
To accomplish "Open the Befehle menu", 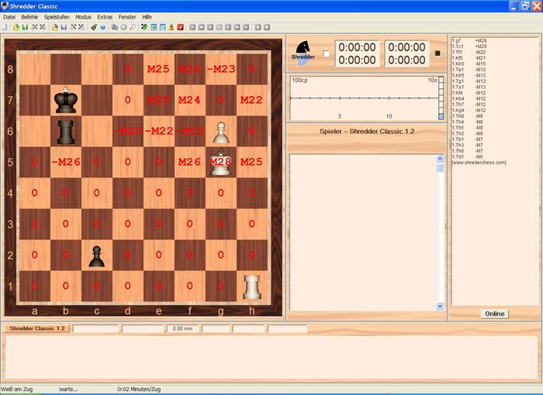I will (x=29, y=17).
